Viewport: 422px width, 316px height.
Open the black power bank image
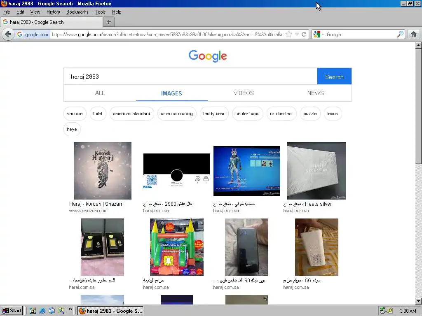coord(246,247)
